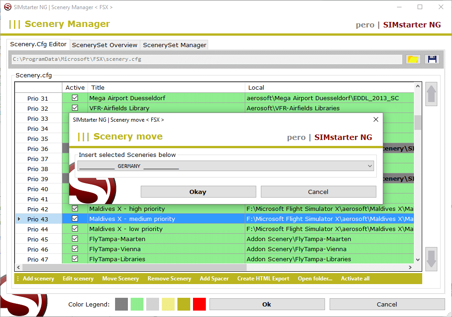Click the yellow folder browse icon
This screenshot has width=452, height=317.
pyautogui.click(x=413, y=59)
